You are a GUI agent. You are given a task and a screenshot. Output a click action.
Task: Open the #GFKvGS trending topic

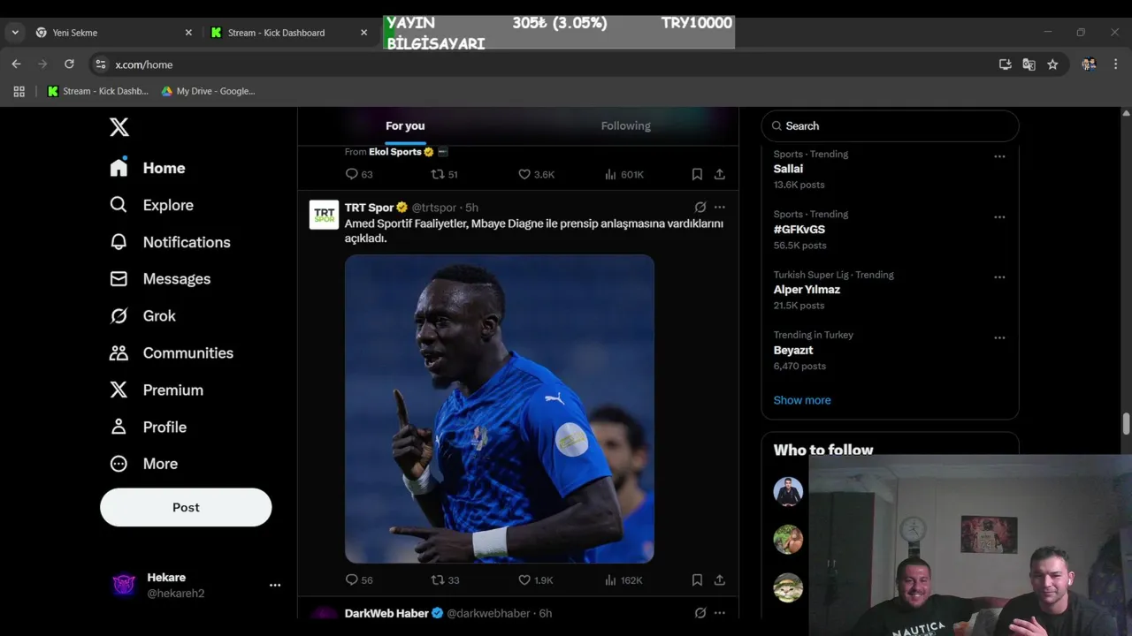click(x=799, y=229)
